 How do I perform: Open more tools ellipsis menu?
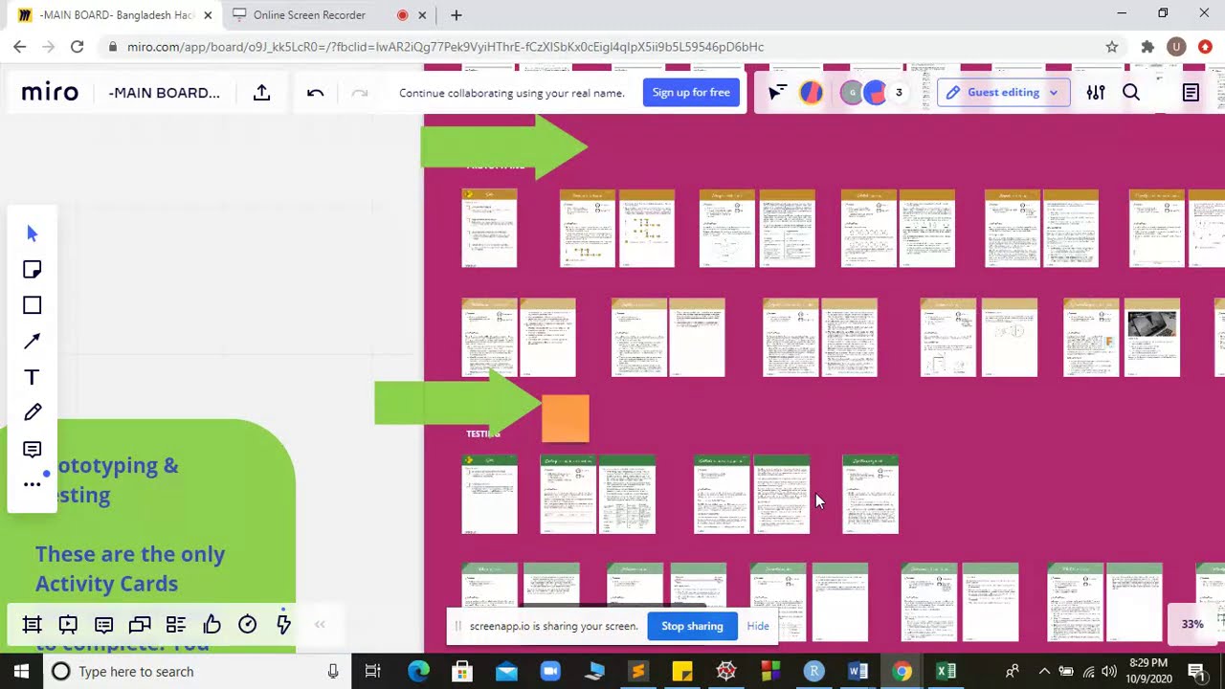[x=32, y=484]
